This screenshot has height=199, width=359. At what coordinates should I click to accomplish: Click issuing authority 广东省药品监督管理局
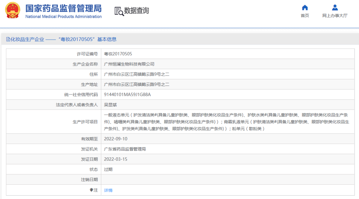125,149
